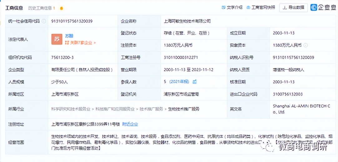
Task: Open 工商官网快照 snapshot link
Action: [263, 7]
